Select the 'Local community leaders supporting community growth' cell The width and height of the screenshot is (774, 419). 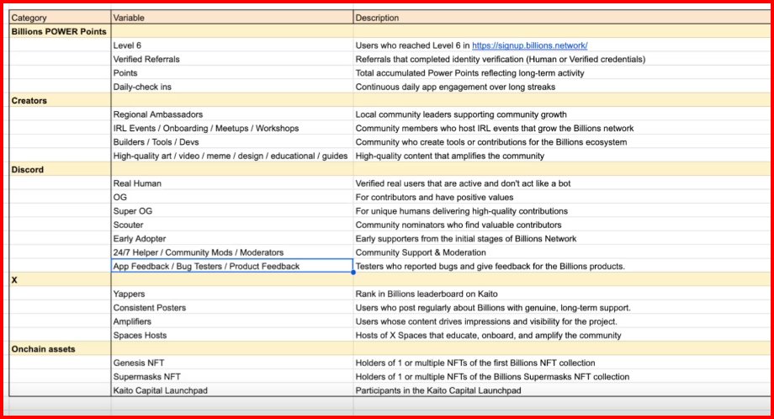click(562, 114)
